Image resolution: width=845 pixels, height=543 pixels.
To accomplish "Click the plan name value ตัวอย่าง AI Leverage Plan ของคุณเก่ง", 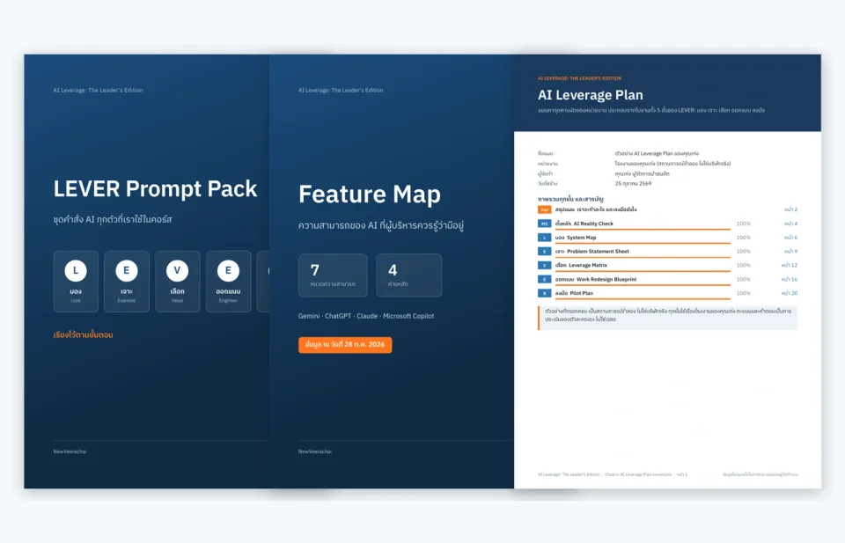I will point(657,153).
